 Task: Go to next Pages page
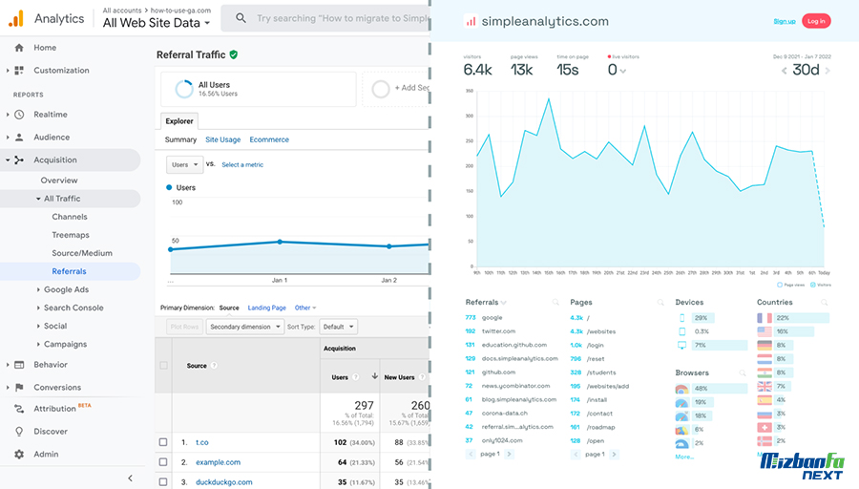[x=614, y=454]
